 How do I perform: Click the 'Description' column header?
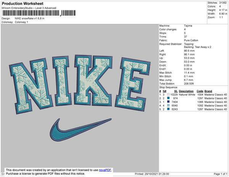click(186, 91)
